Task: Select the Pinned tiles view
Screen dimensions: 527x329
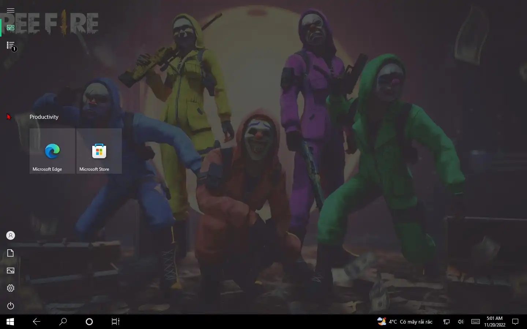Action: pyautogui.click(x=10, y=28)
